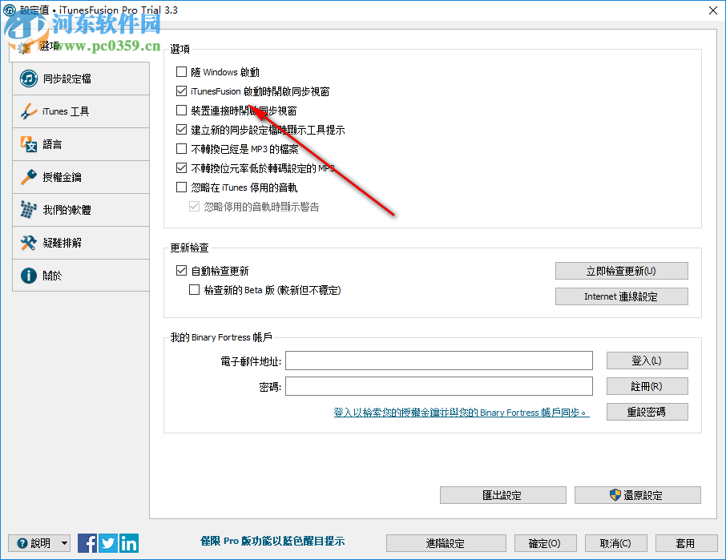Image resolution: width=726 pixels, height=560 pixels.
Task: Enable 檢查新的 Beta 版 option
Action: (194, 289)
